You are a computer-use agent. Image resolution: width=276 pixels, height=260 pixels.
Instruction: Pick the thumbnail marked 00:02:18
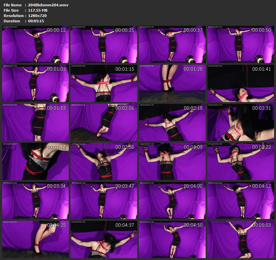[x=172, y=123]
